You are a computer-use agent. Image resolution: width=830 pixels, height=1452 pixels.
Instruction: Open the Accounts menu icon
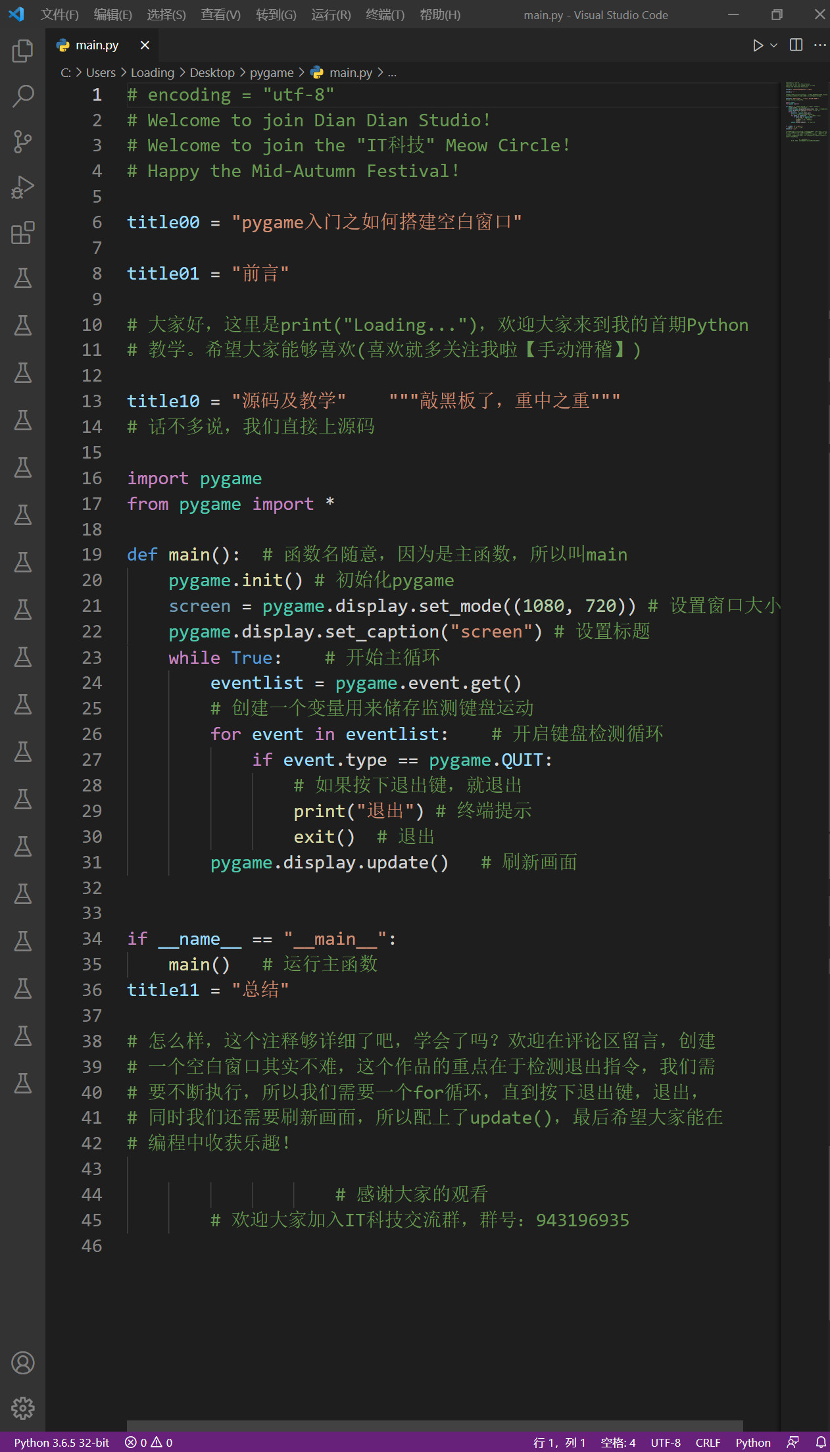pos(23,1363)
